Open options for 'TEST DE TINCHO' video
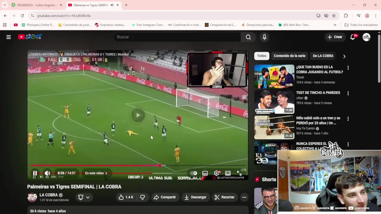Viewport: 381px width, 214px height. [x=348, y=93]
